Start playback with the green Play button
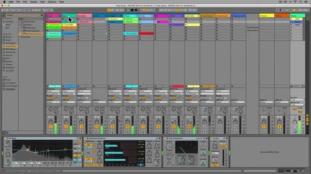Screen dimensions: 311x174 click(x=129, y=10)
